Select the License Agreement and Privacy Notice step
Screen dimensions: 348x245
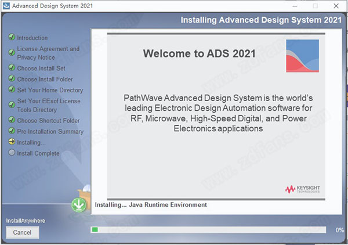click(x=48, y=53)
